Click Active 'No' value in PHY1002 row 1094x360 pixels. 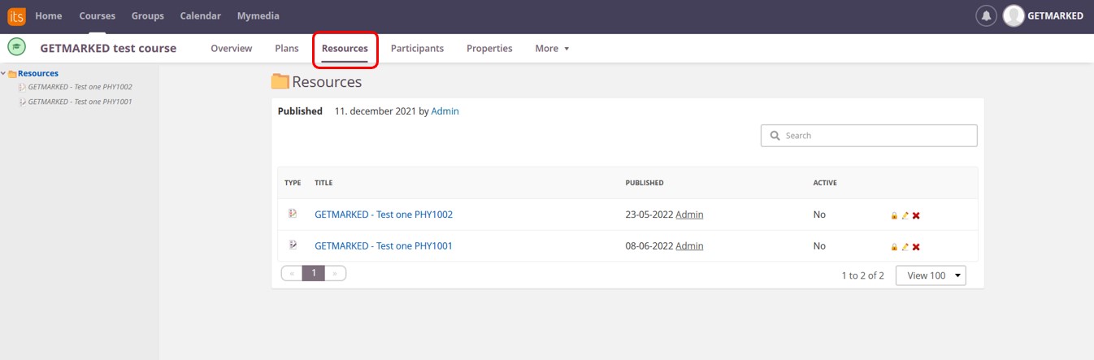(x=819, y=215)
